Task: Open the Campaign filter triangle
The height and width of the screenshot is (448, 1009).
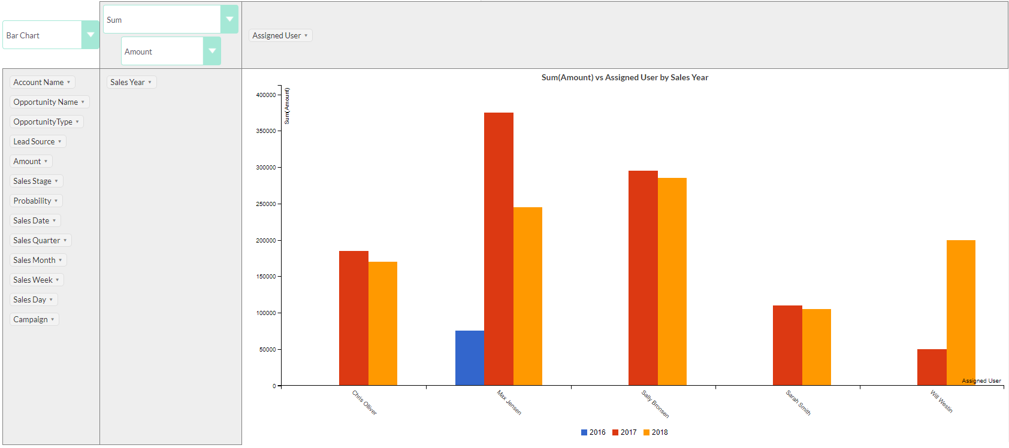Action: (53, 320)
